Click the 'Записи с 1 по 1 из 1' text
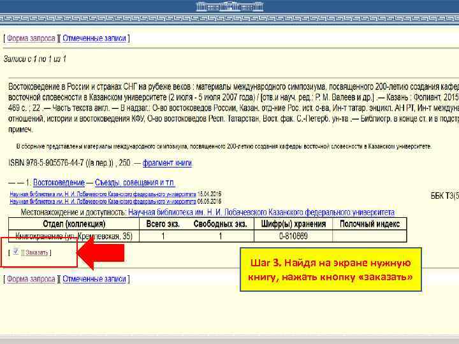 (x=35, y=59)
